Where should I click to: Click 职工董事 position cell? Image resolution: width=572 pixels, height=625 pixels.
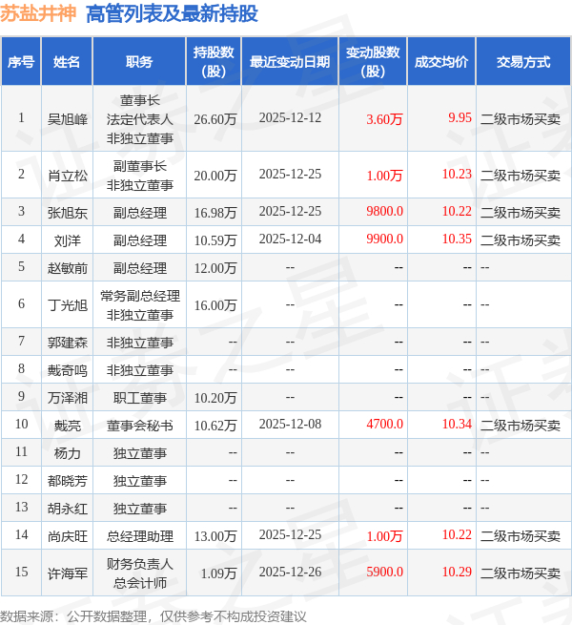(140, 397)
